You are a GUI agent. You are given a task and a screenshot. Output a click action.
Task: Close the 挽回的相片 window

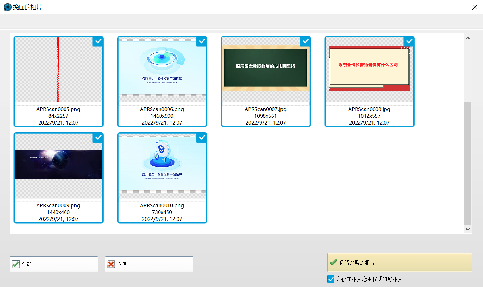(x=475, y=7)
